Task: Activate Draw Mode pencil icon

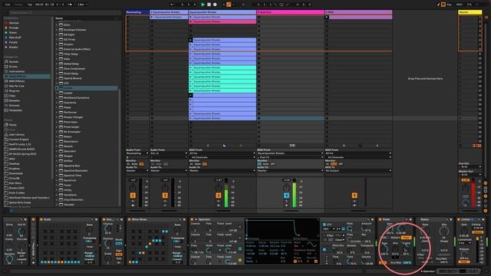Action: coord(439,5)
